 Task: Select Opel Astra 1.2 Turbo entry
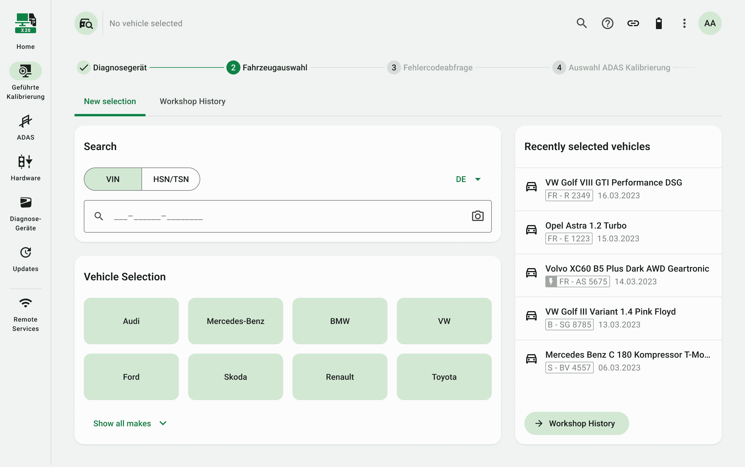pos(618,232)
